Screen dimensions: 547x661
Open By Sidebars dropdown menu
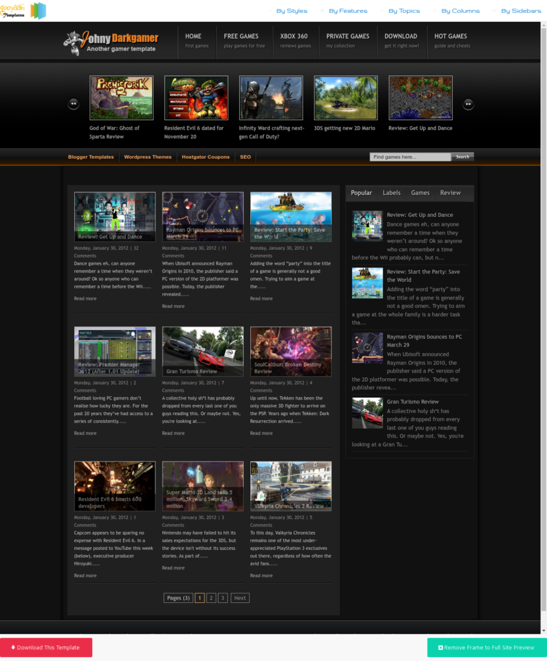[x=521, y=11]
